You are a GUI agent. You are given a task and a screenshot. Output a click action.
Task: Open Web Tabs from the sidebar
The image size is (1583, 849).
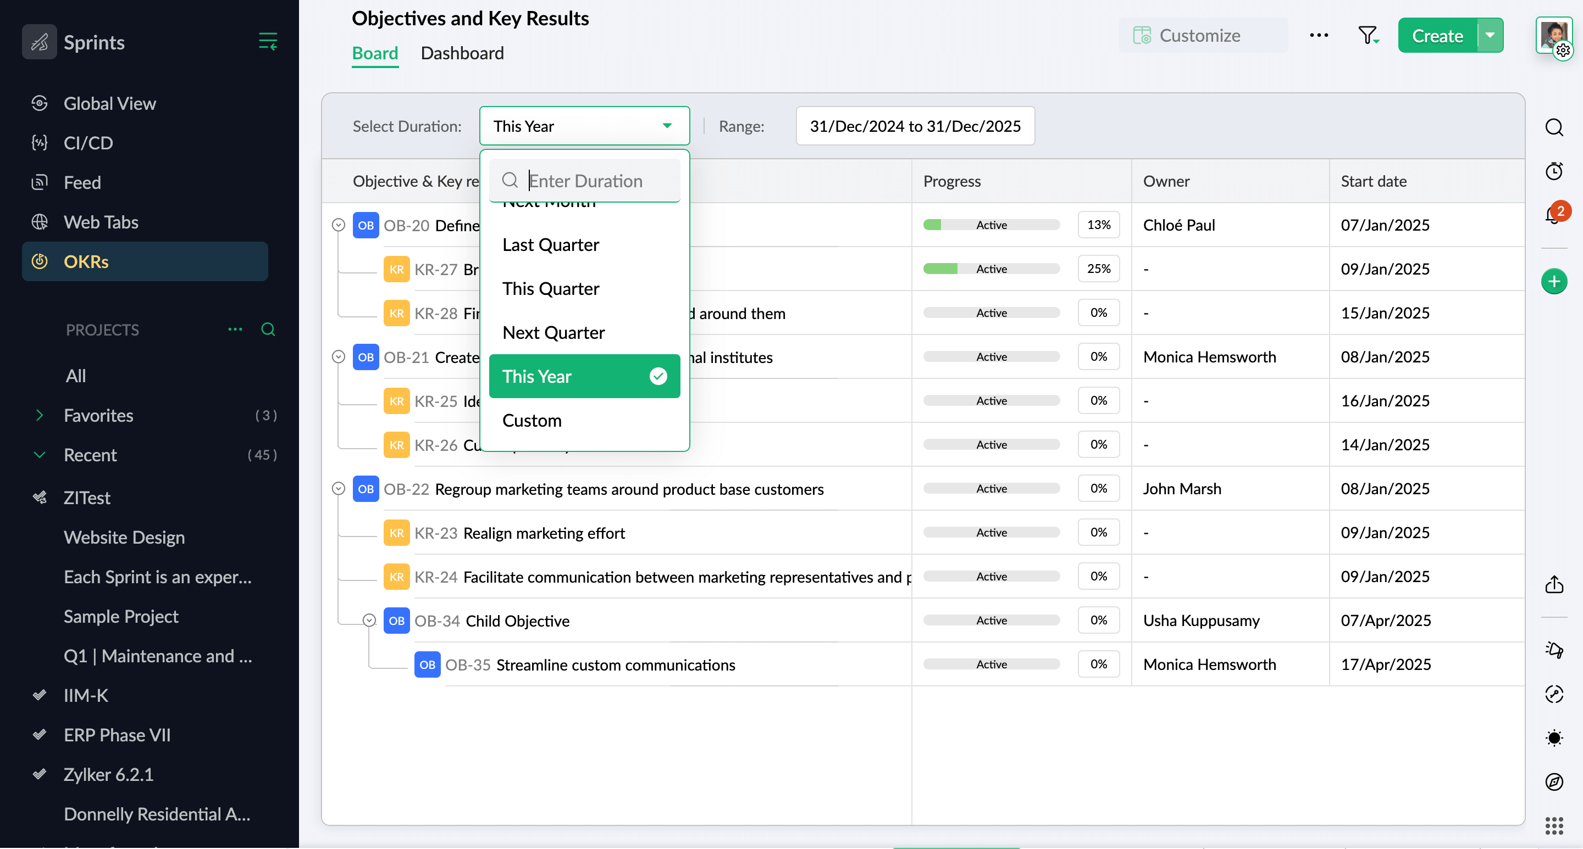click(x=101, y=222)
